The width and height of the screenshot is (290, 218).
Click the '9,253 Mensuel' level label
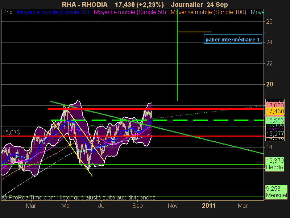pyautogui.click(x=276, y=192)
